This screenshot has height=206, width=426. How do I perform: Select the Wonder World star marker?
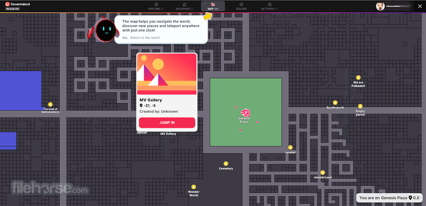pyautogui.click(x=193, y=187)
